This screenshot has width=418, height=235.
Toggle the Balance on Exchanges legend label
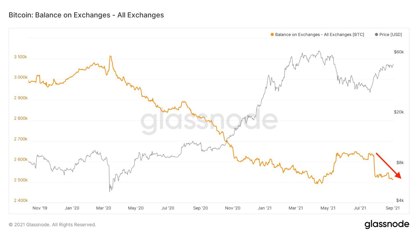(320, 35)
